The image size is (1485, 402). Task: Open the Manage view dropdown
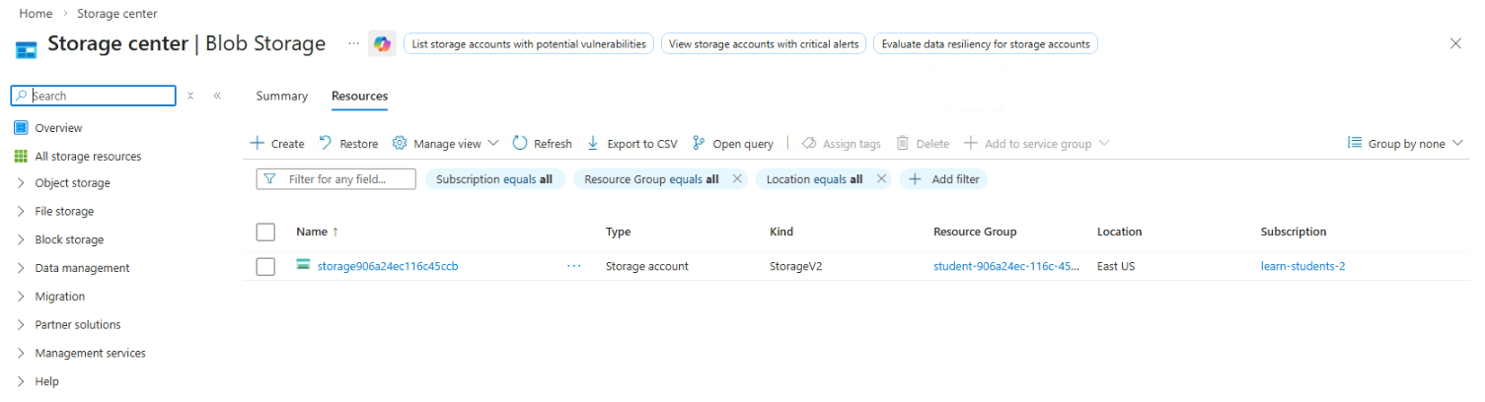(445, 144)
